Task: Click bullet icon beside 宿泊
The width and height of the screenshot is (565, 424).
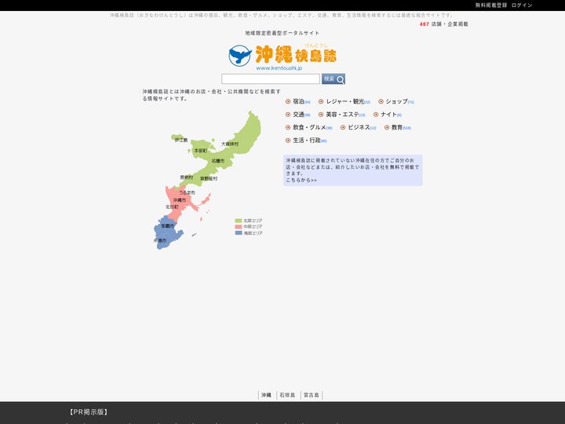Action: click(288, 101)
